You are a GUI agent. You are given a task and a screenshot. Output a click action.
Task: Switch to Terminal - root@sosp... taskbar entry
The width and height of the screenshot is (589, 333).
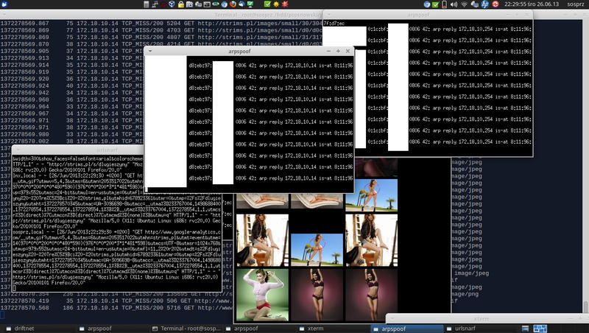point(186,329)
